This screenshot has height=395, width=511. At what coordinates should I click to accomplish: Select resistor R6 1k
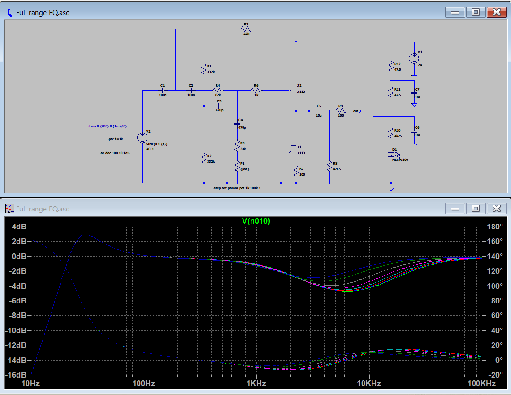pyautogui.click(x=257, y=91)
